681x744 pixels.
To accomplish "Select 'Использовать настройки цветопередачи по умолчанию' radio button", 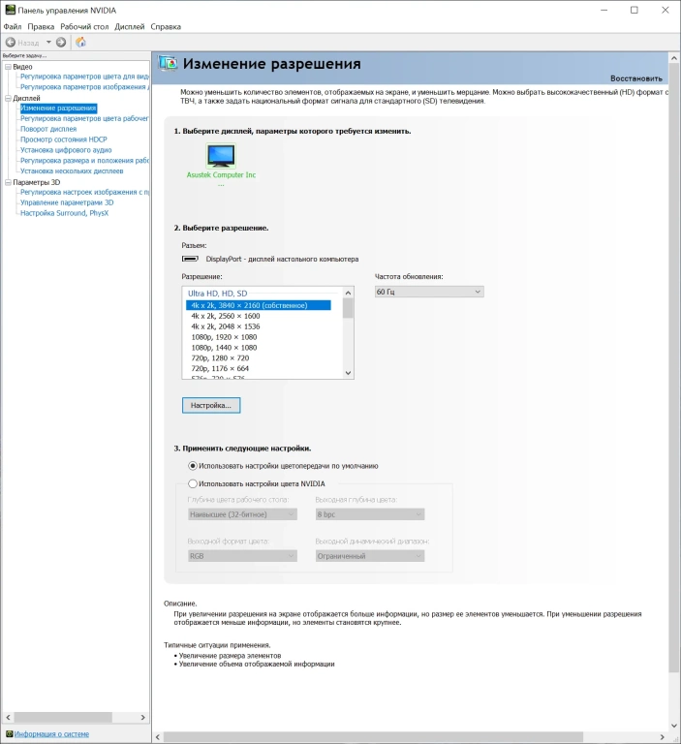I will pyautogui.click(x=193, y=466).
